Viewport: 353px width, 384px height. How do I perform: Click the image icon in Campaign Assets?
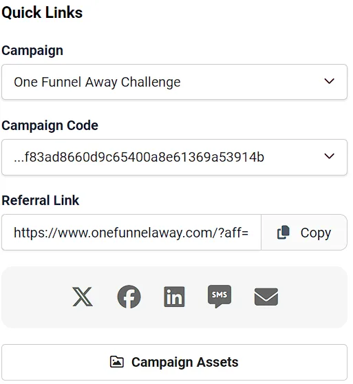pyautogui.click(x=117, y=362)
